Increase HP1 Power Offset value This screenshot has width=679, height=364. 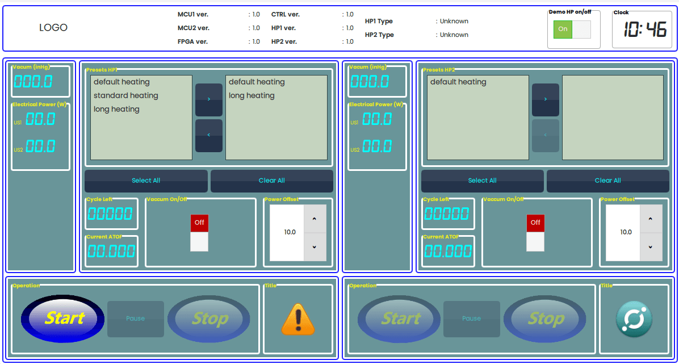click(315, 219)
